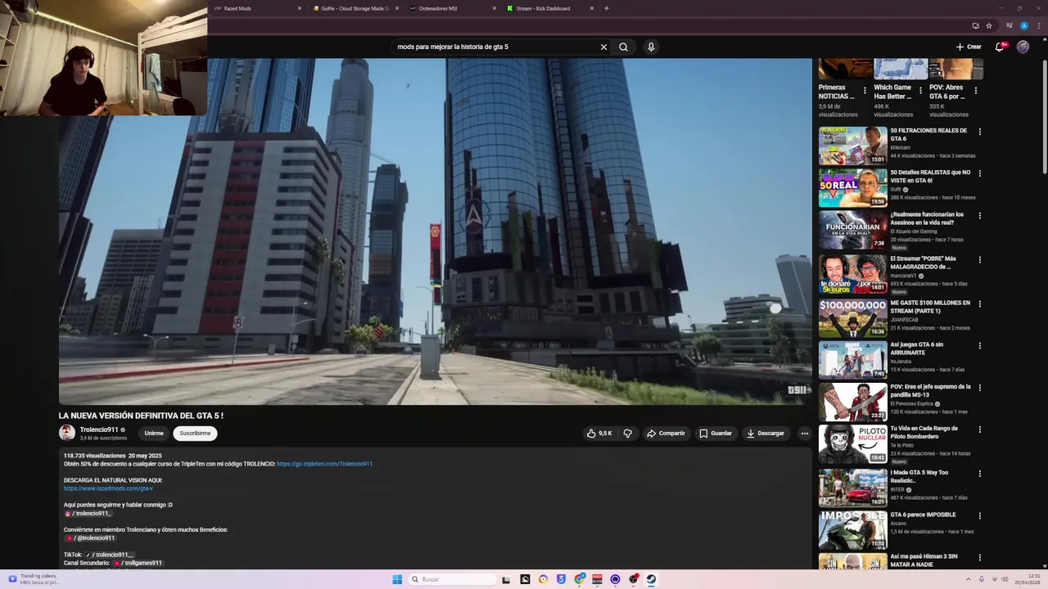Share the video via Compartir
1048x589 pixels.
666,434
